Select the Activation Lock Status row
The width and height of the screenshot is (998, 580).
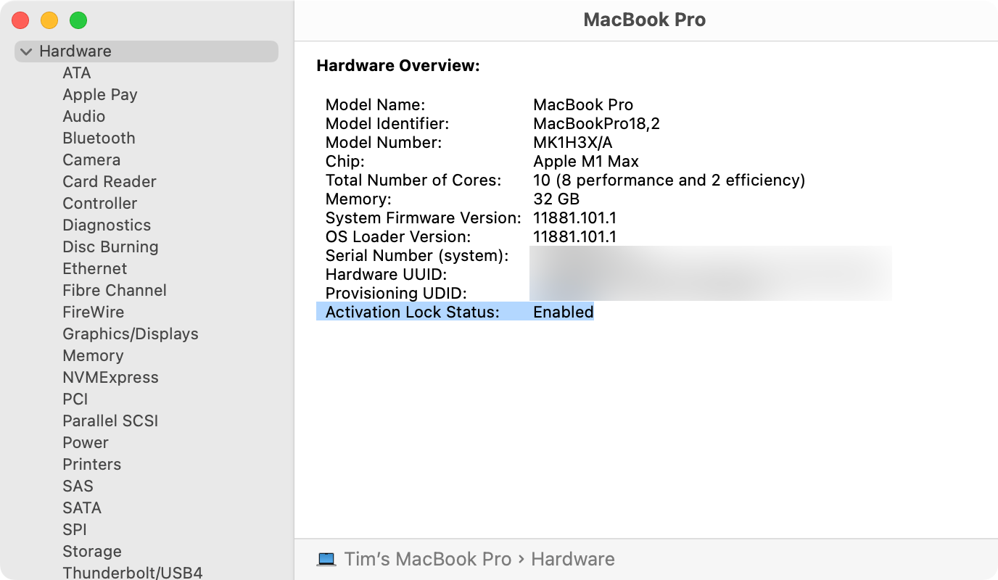pyautogui.click(x=455, y=312)
